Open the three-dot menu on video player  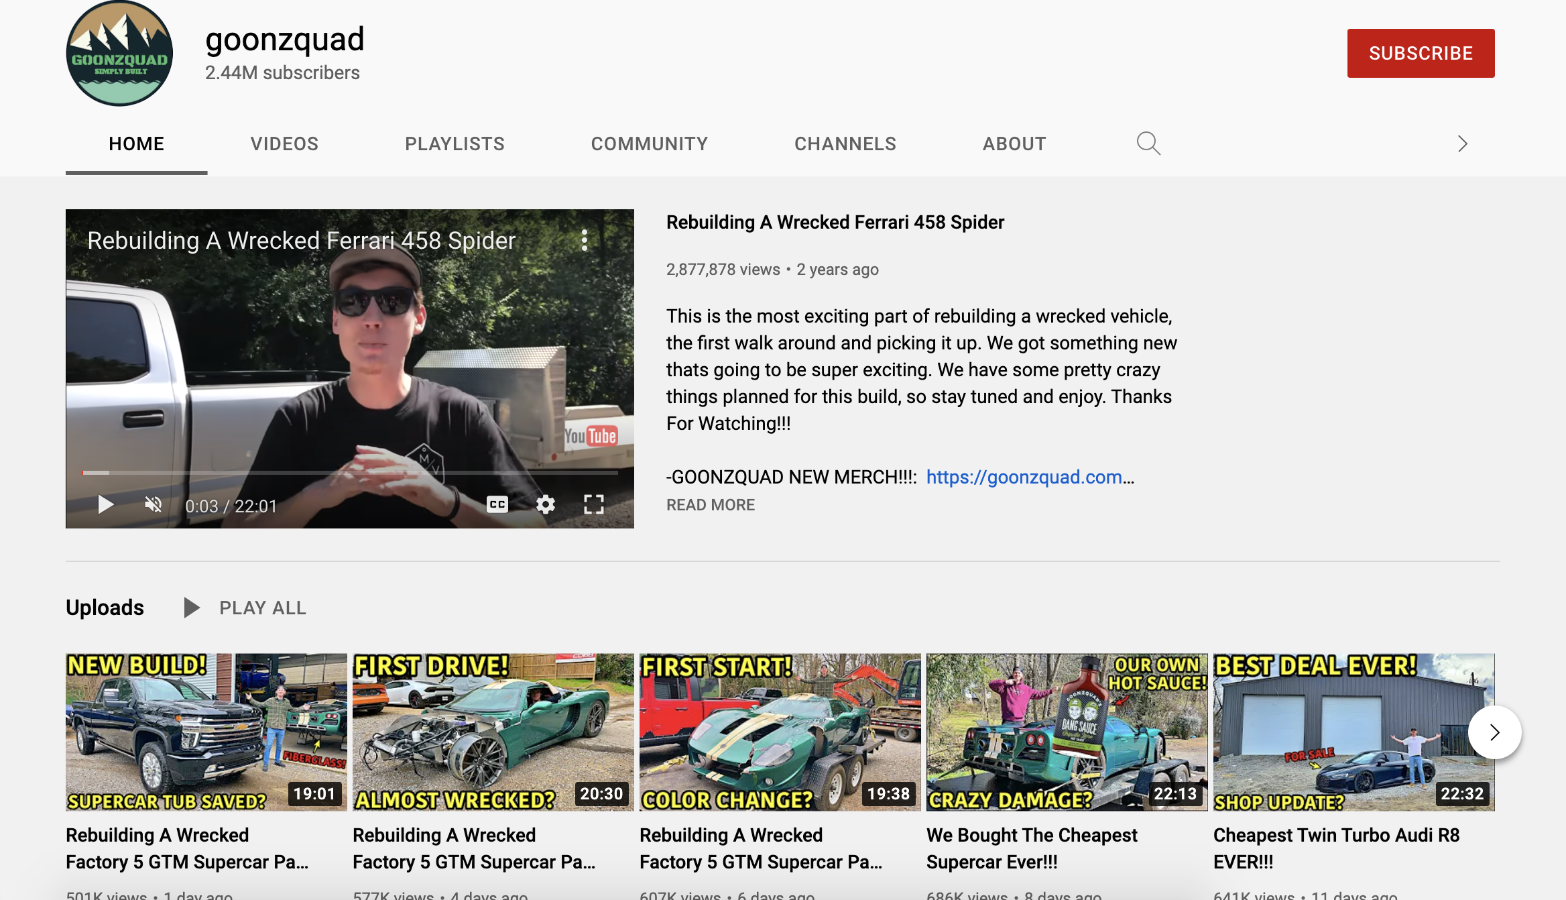tap(585, 240)
